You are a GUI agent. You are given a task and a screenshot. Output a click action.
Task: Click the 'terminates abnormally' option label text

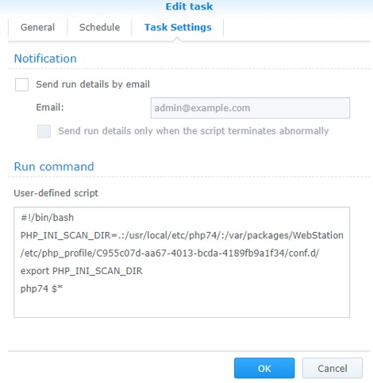click(194, 131)
